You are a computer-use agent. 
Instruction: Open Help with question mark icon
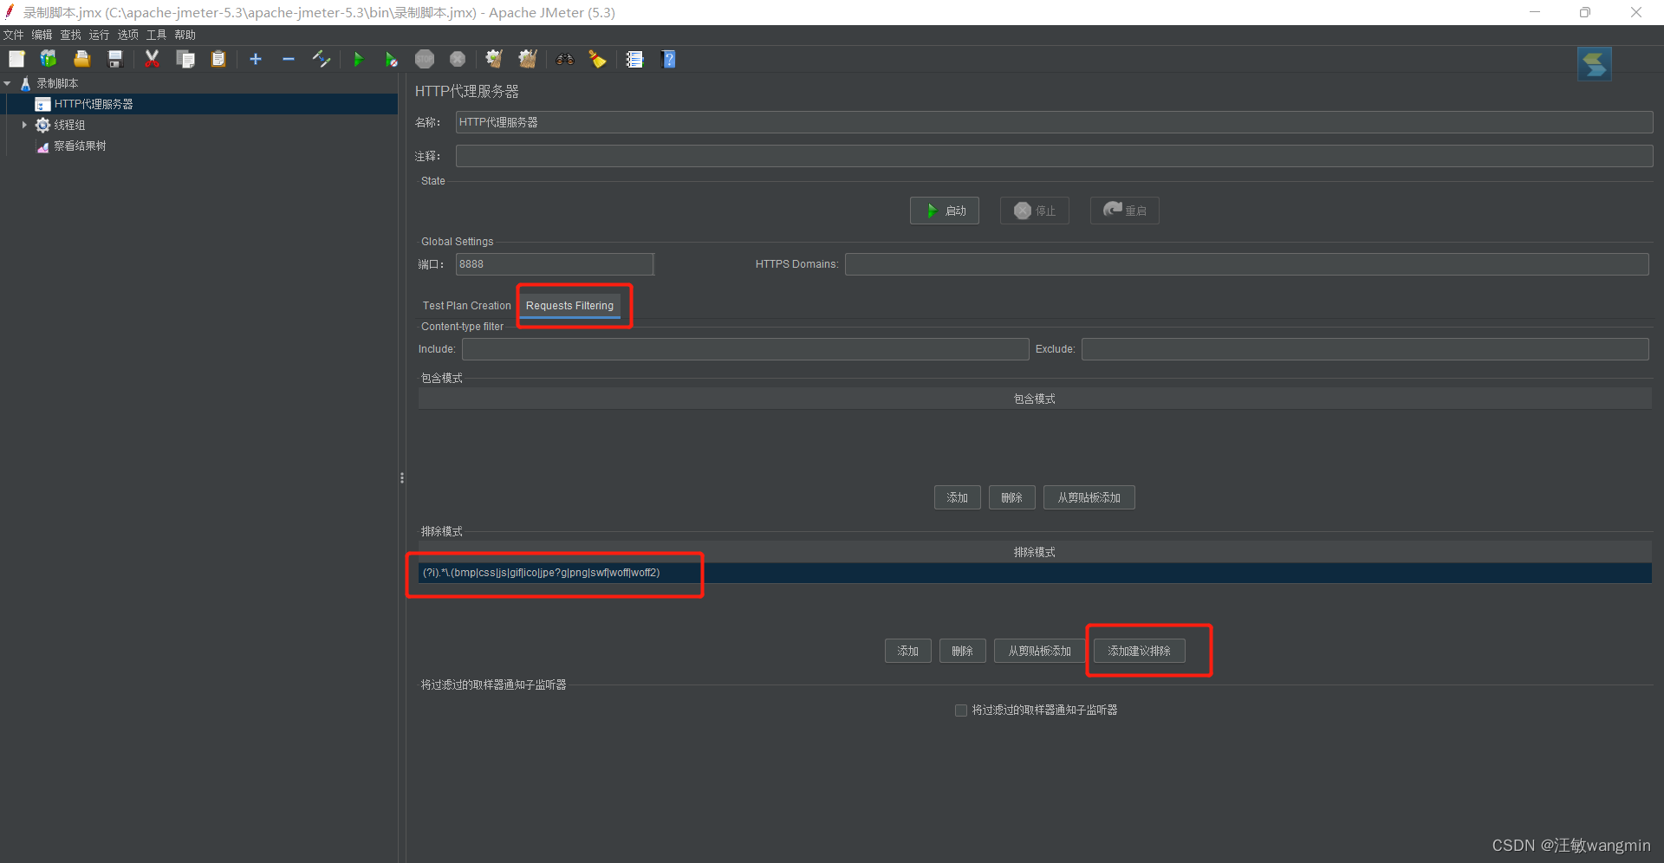668,59
